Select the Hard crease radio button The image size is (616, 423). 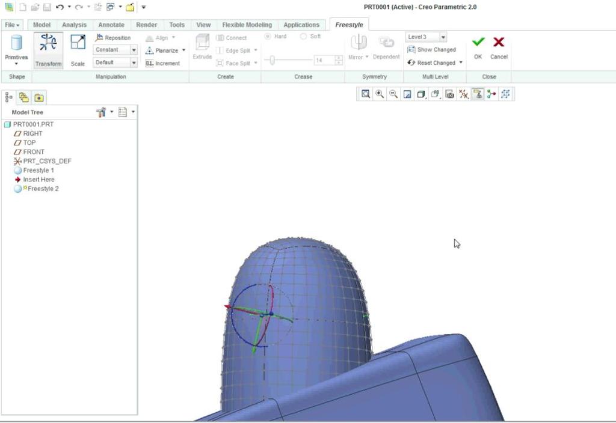[268, 36]
